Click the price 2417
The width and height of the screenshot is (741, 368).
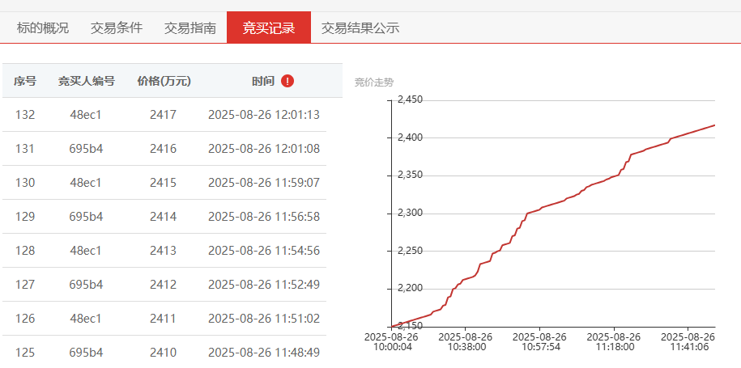(164, 115)
